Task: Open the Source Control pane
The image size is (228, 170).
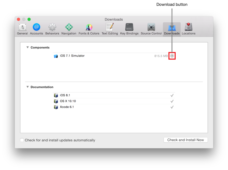Action: click(x=151, y=29)
